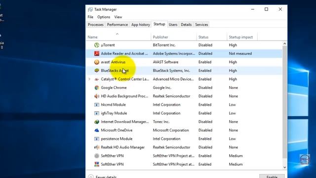316x178 pixels.
Task: Select the avast! Antivirus entry
Action: coord(113,62)
